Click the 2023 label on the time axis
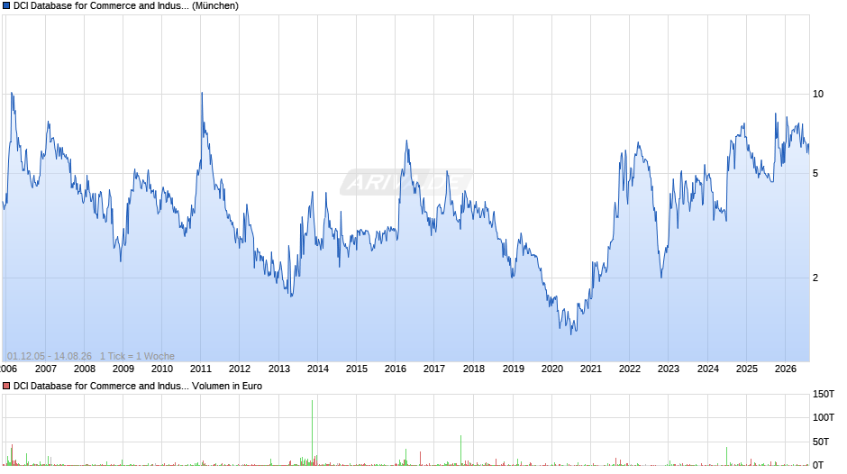This screenshot has width=847, height=474. (669, 369)
